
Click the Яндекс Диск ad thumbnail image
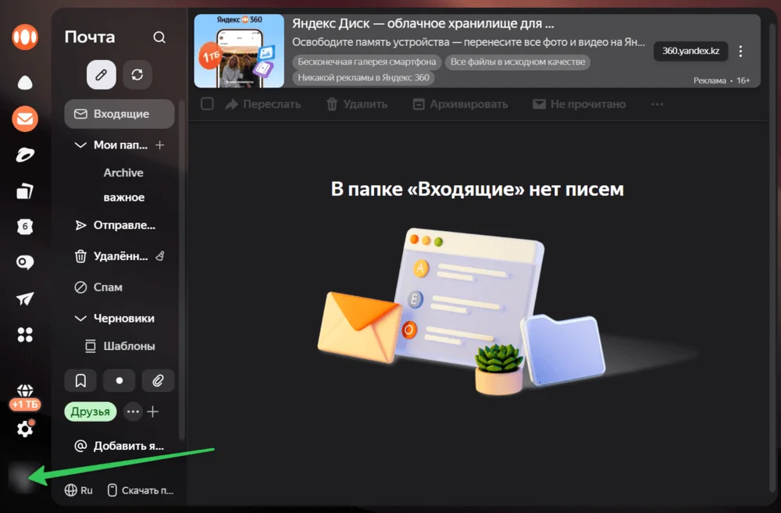(x=239, y=51)
